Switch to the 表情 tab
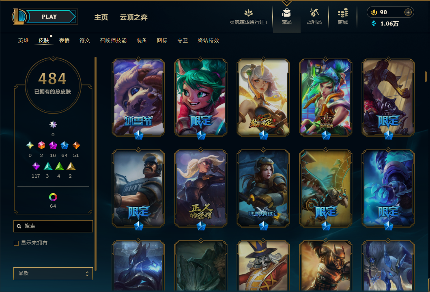The width and height of the screenshot is (430, 292). tap(64, 41)
